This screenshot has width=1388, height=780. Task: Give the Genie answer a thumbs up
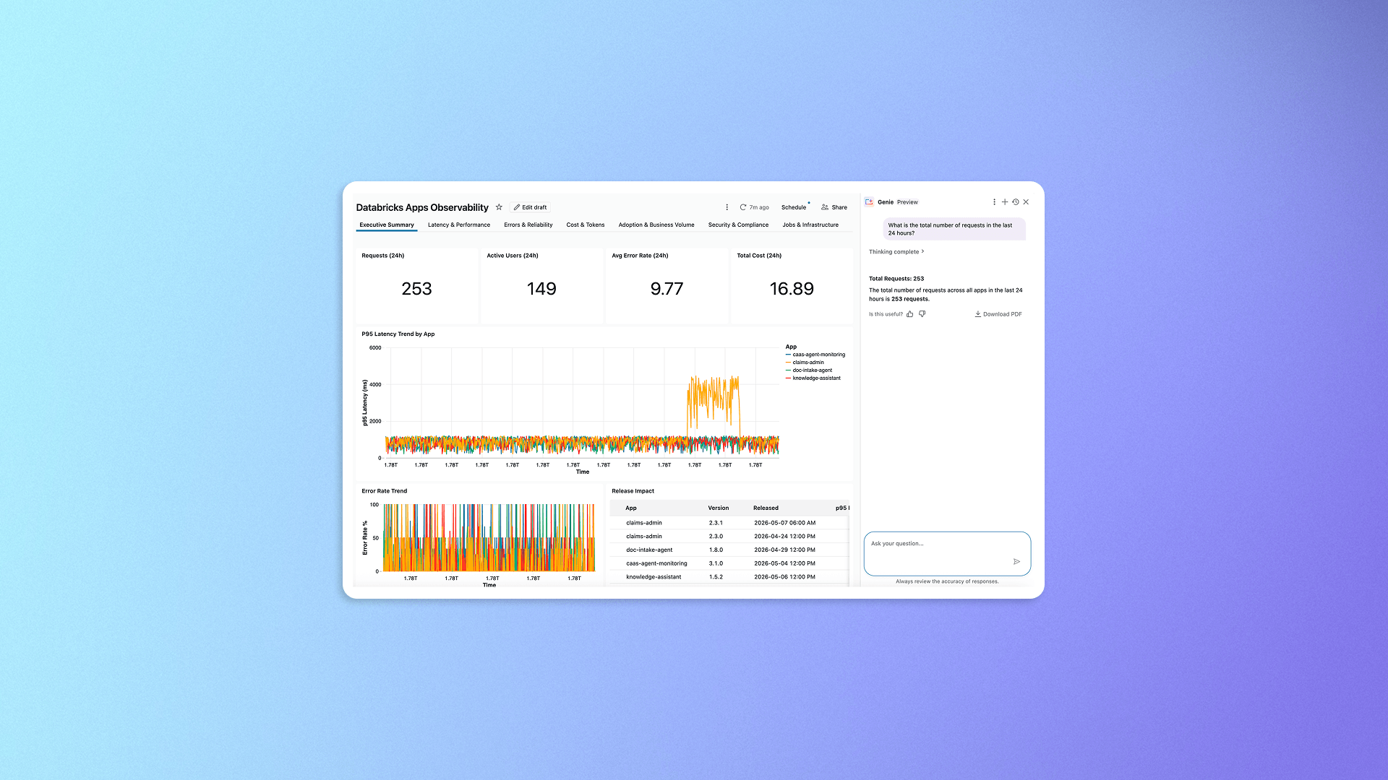pyautogui.click(x=910, y=314)
